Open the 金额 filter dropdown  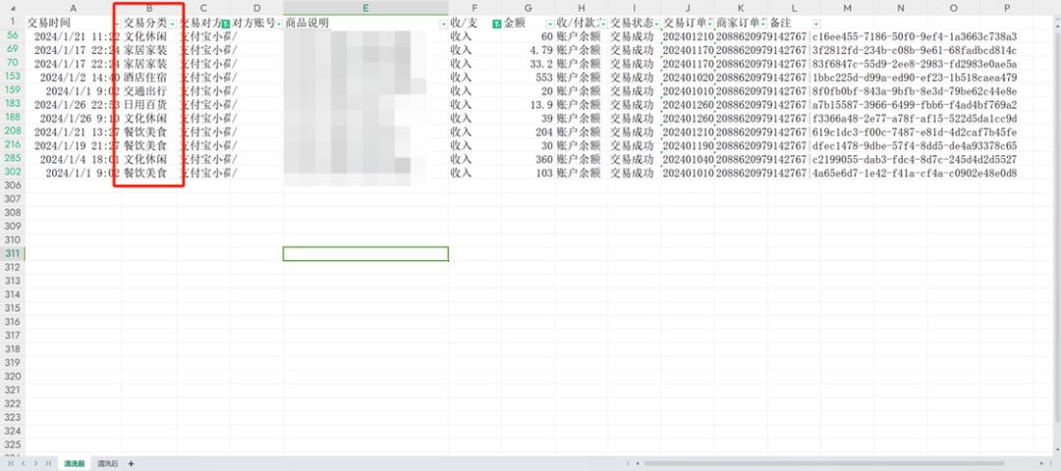(x=550, y=24)
